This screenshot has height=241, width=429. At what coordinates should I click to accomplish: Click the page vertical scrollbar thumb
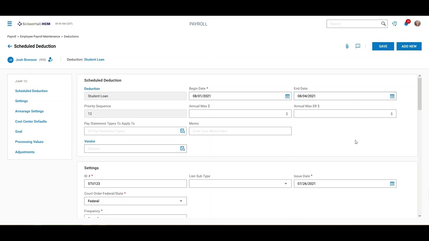pyautogui.click(x=419, y=94)
